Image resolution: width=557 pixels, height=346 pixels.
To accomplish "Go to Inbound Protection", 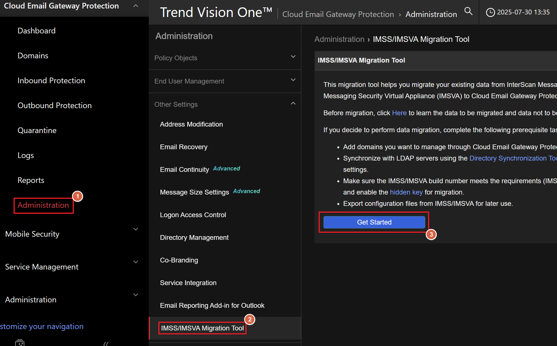I will pos(51,81).
